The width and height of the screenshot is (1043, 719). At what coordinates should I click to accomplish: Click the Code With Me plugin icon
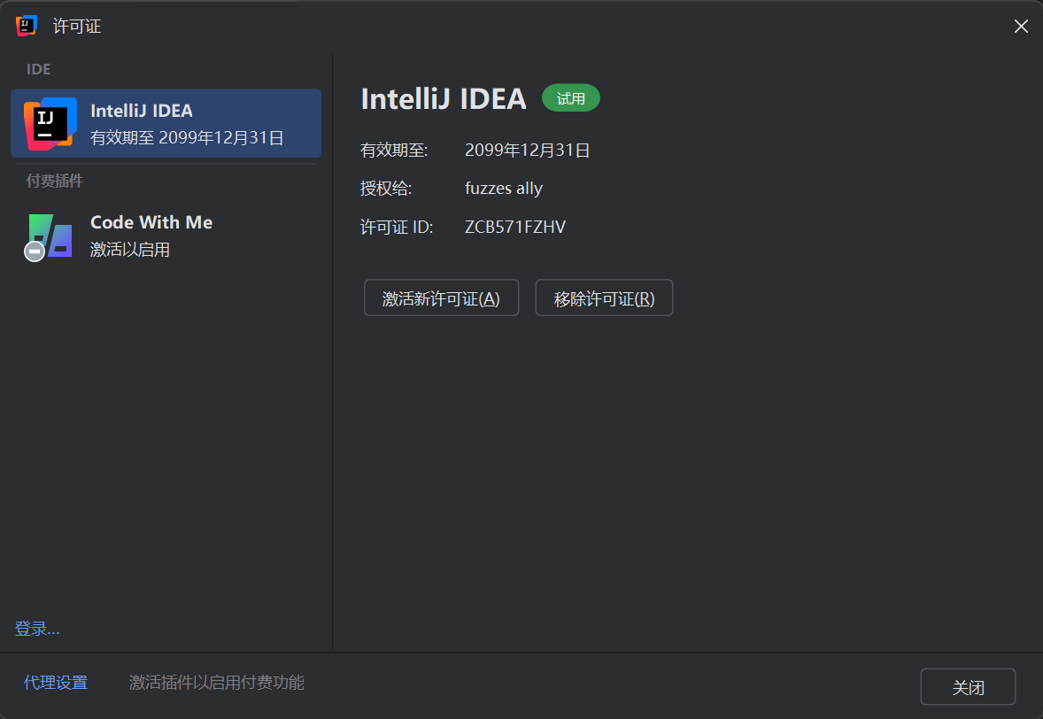[49, 237]
